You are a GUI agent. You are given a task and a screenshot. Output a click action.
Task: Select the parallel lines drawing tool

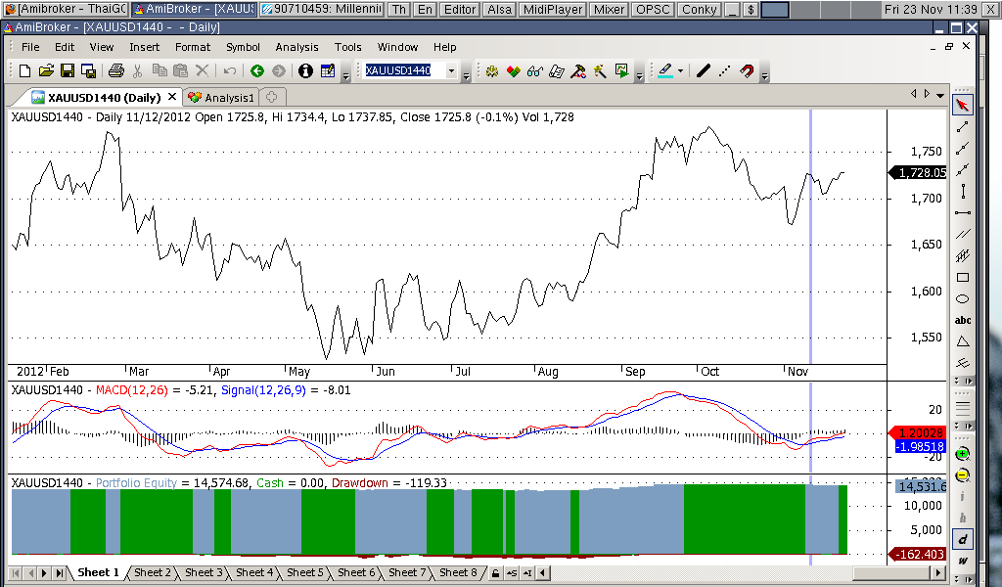pos(963,235)
